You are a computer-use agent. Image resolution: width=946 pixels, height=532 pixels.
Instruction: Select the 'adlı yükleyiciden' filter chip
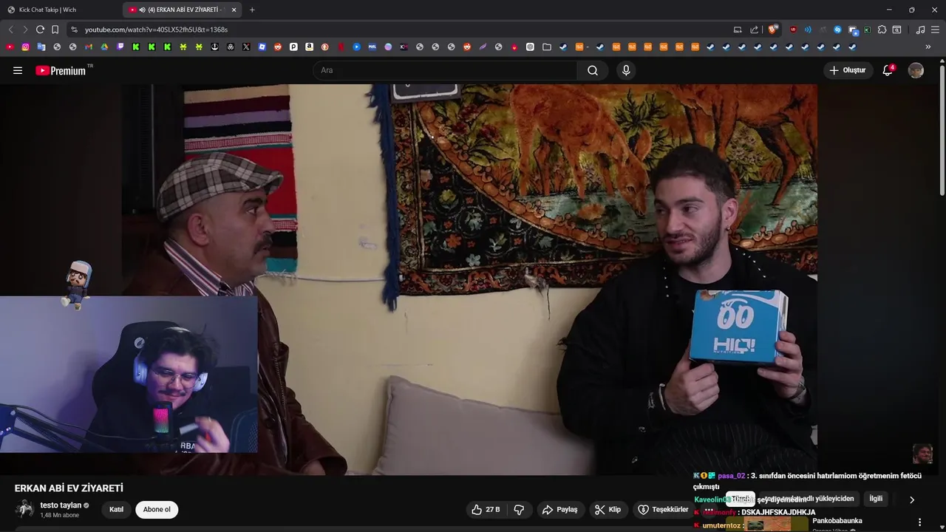810,499
